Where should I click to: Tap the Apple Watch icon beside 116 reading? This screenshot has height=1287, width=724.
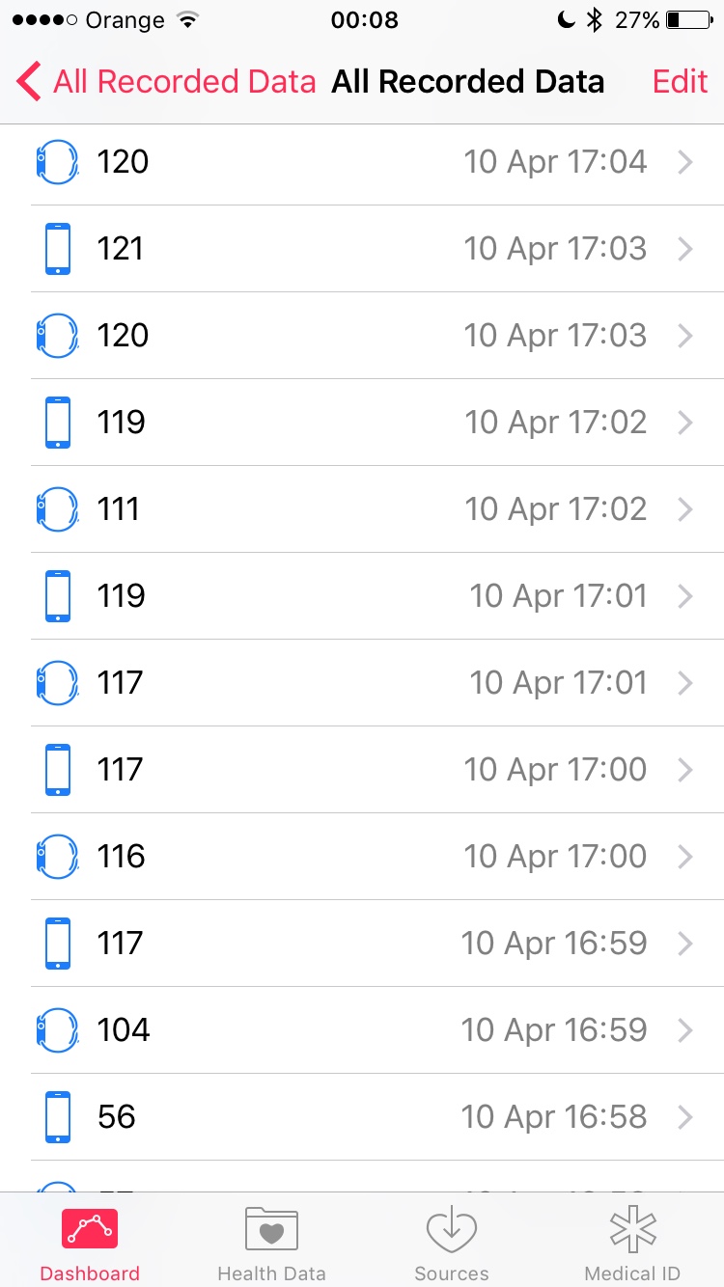[x=57, y=857]
